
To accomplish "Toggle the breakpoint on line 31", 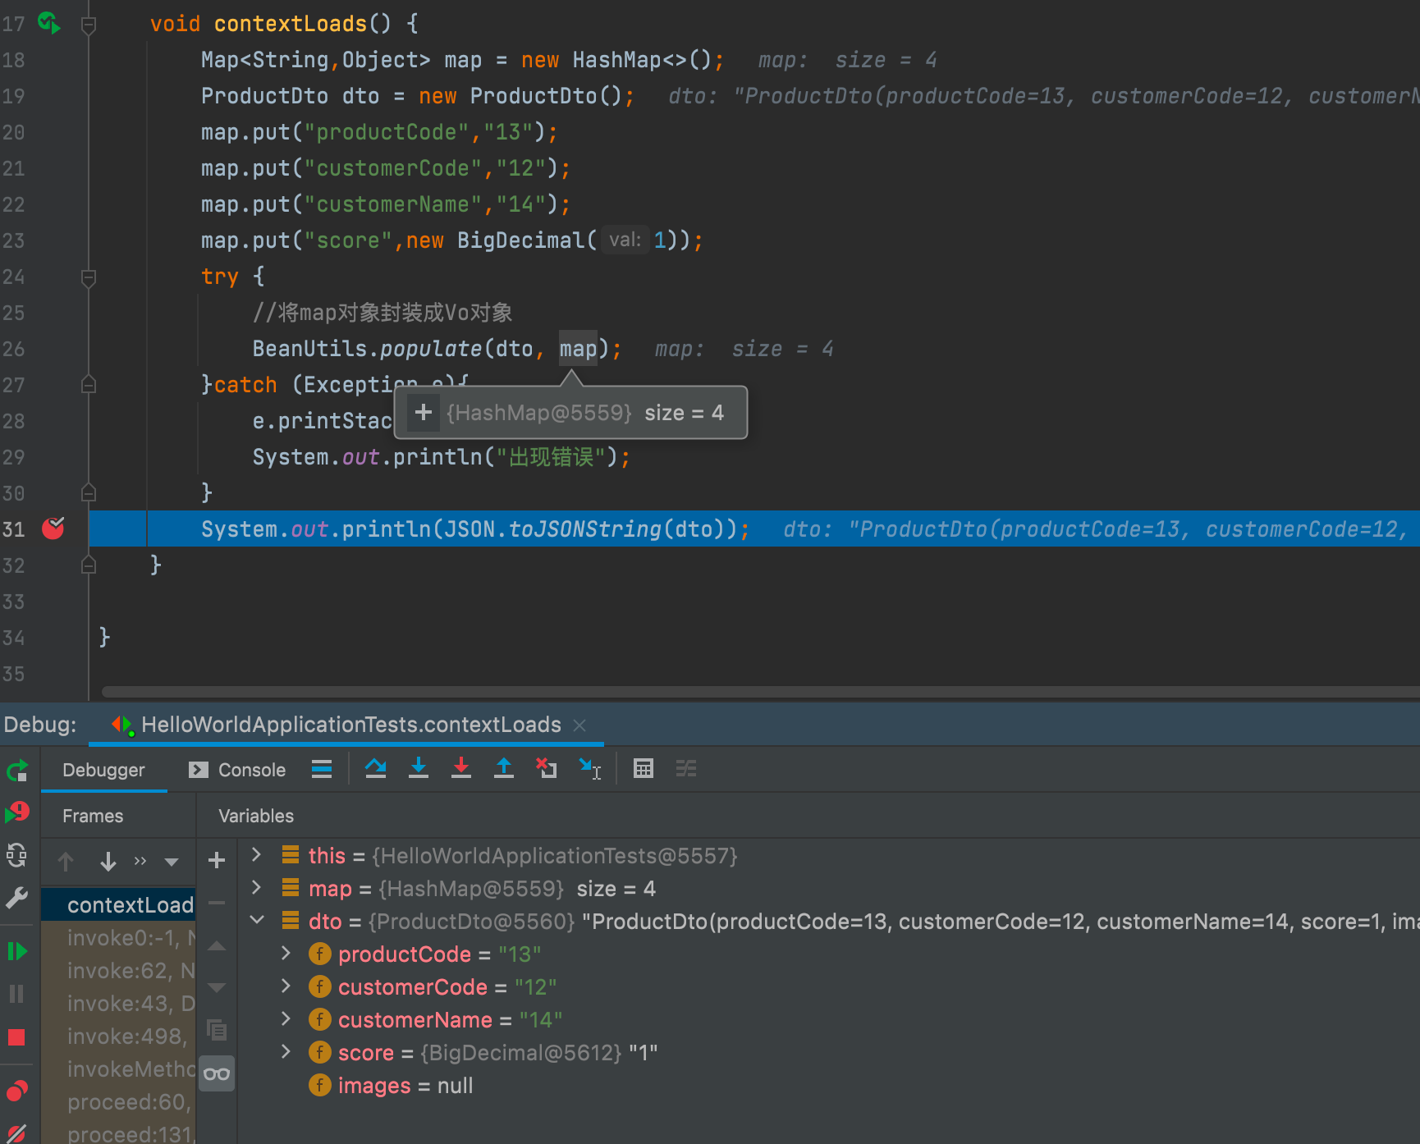I will pyautogui.click(x=53, y=529).
